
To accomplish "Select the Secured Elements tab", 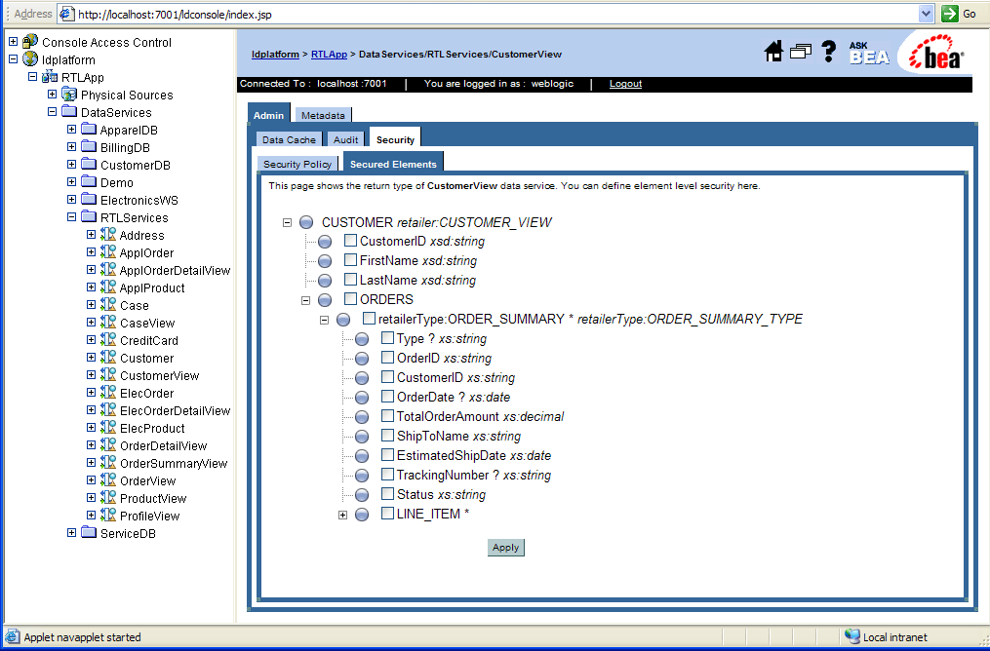I will pyautogui.click(x=393, y=163).
